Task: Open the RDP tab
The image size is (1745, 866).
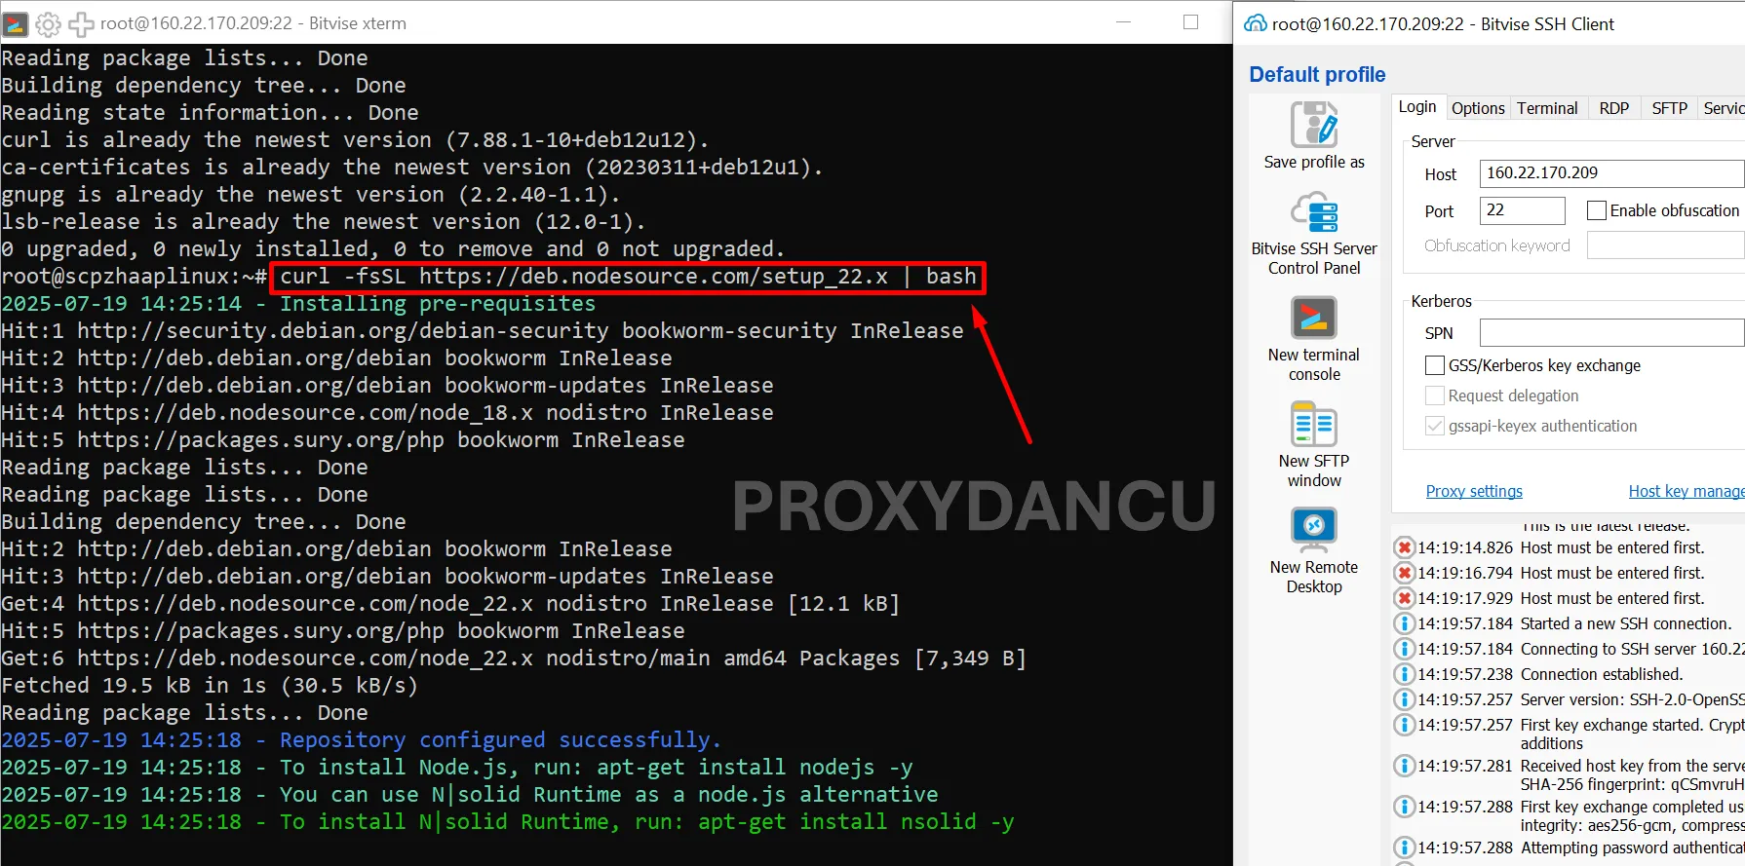Action: pos(1614,108)
